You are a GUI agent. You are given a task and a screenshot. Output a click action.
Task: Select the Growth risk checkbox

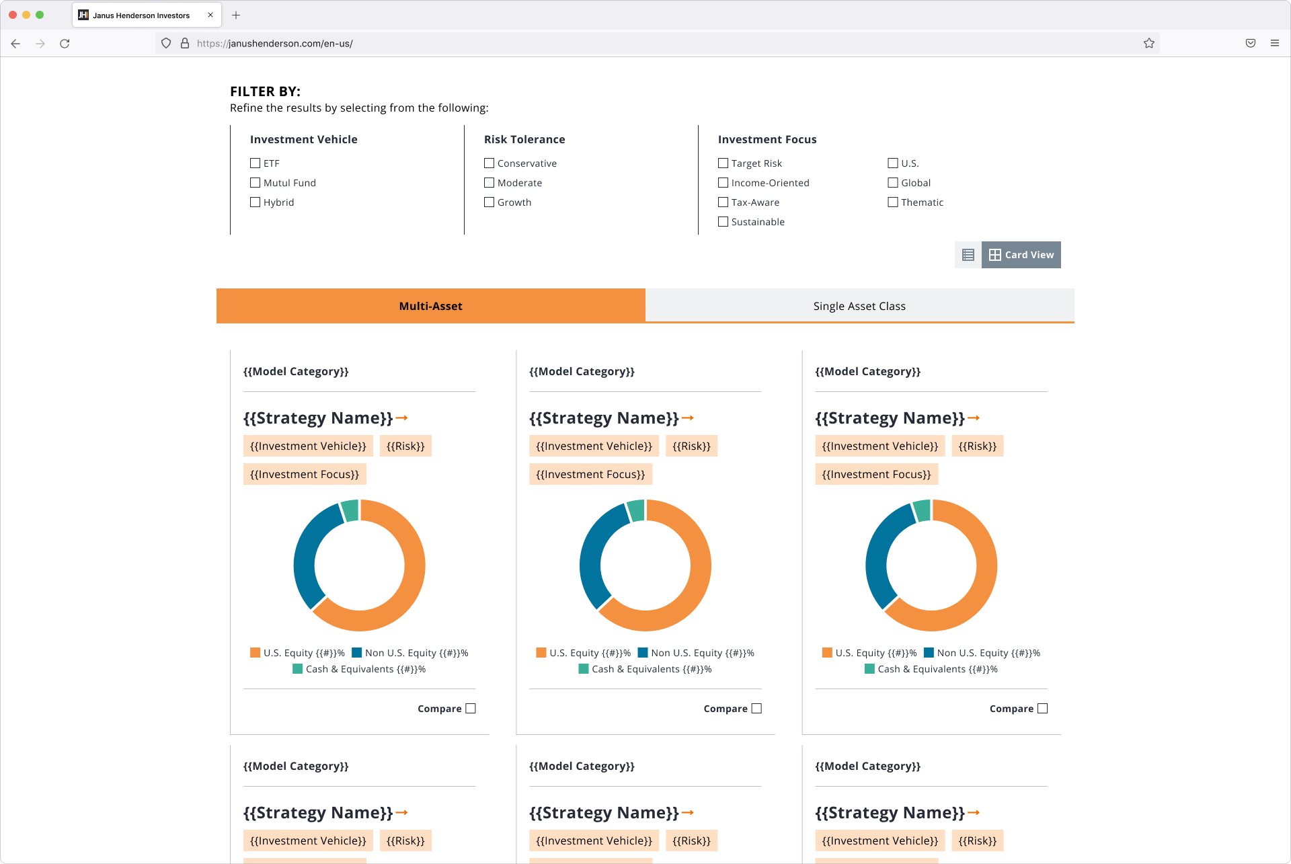click(490, 202)
